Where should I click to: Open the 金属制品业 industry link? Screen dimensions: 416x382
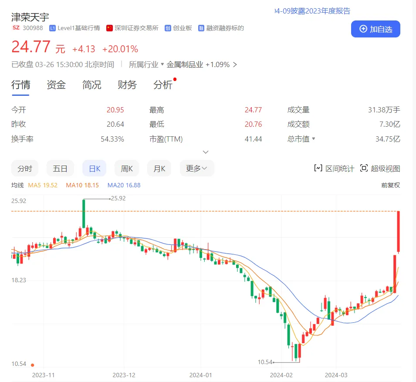[x=185, y=64]
